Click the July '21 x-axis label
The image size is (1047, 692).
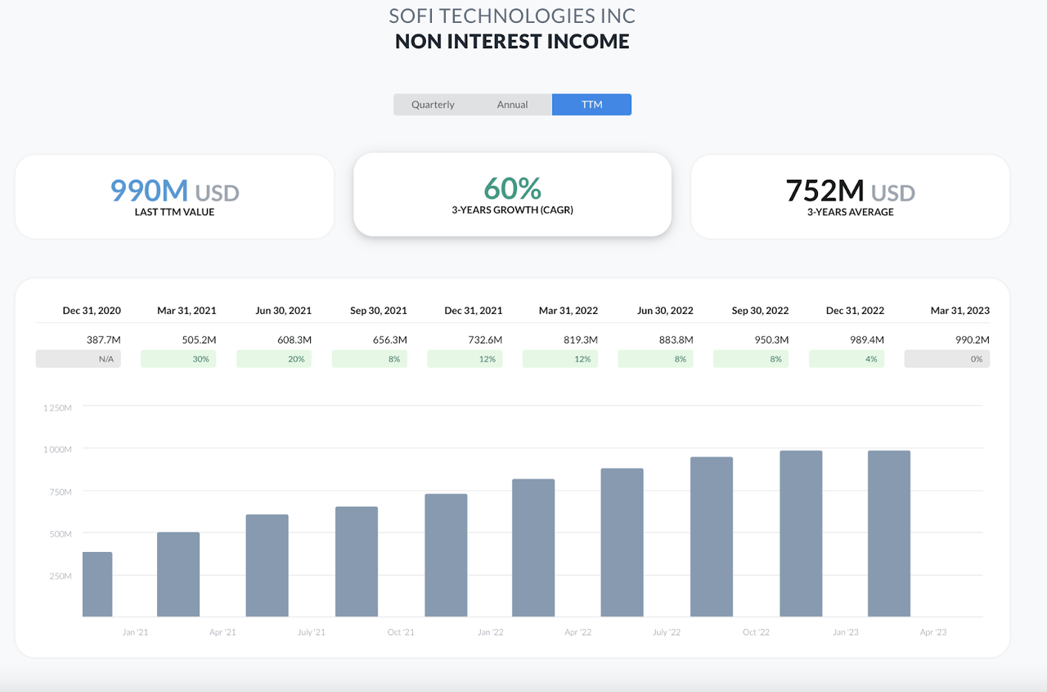pyautogui.click(x=312, y=632)
